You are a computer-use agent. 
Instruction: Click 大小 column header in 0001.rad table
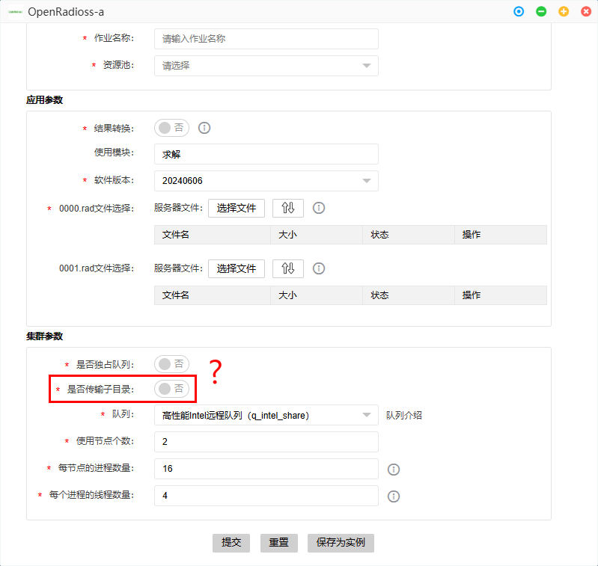coord(317,295)
